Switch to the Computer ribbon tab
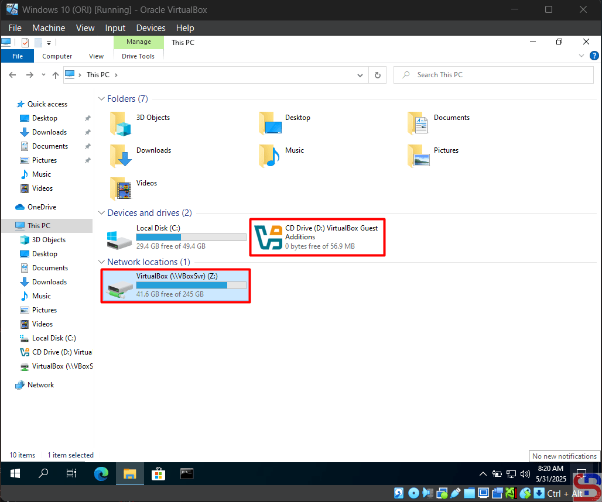This screenshot has width=602, height=502. coord(57,56)
